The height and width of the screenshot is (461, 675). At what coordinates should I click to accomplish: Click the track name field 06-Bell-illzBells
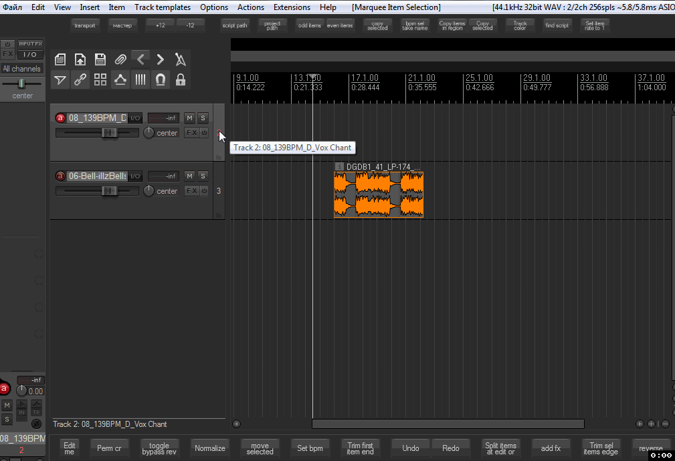[x=98, y=176]
